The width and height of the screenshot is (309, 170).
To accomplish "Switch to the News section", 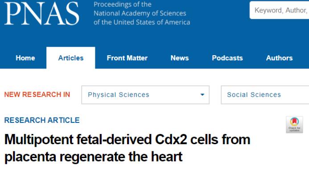I will pos(180,58).
